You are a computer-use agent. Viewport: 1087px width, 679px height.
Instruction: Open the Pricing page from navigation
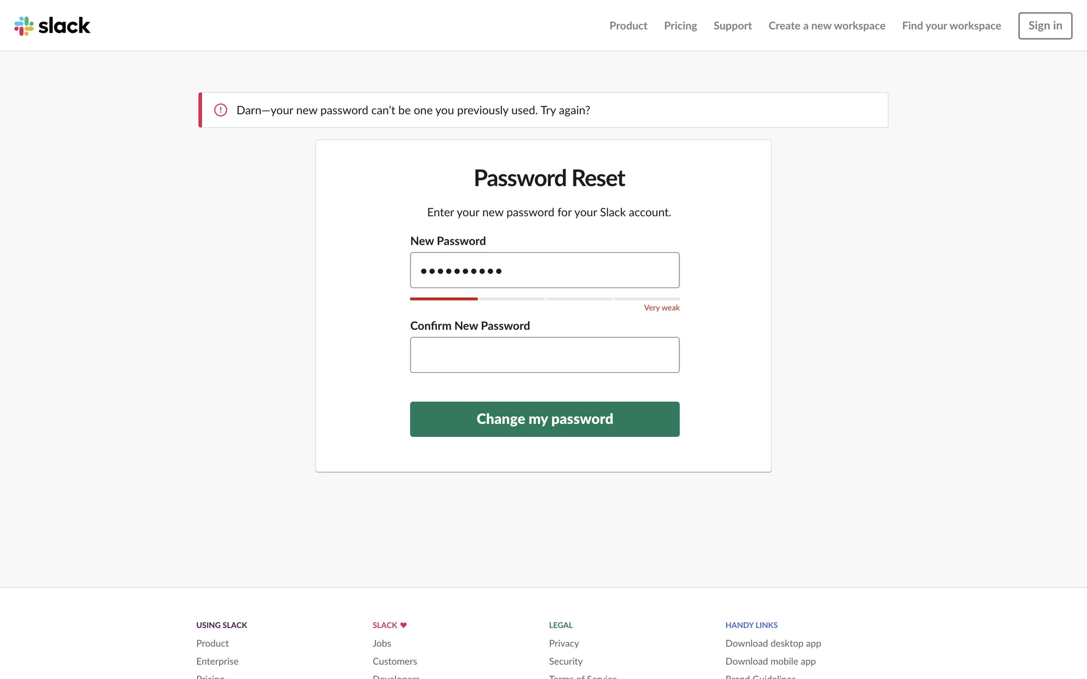click(x=680, y=25)
